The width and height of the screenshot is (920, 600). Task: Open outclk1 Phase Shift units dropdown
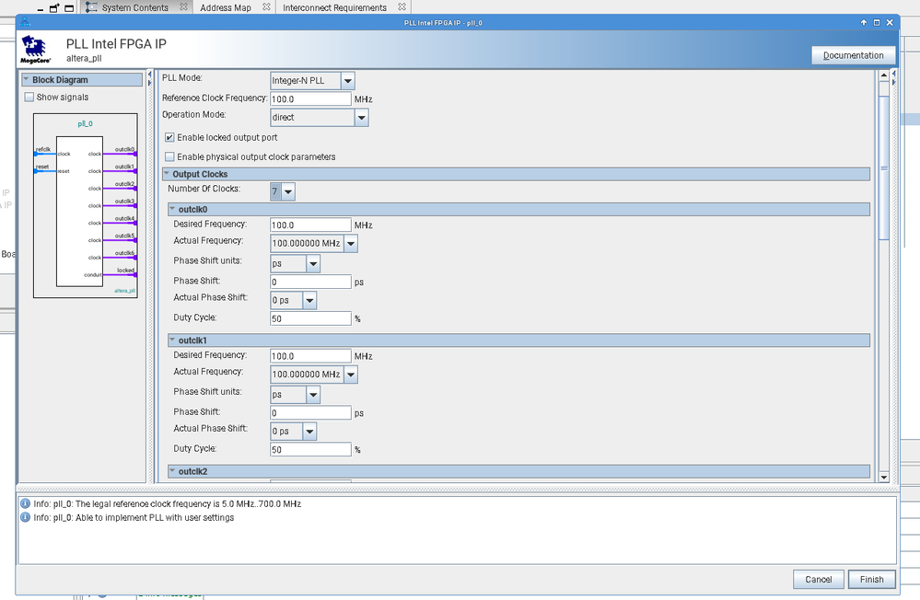tap(313, 395)
